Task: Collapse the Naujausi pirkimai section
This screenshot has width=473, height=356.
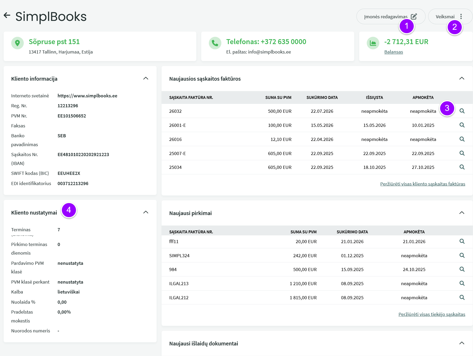Action: point(462,213)
